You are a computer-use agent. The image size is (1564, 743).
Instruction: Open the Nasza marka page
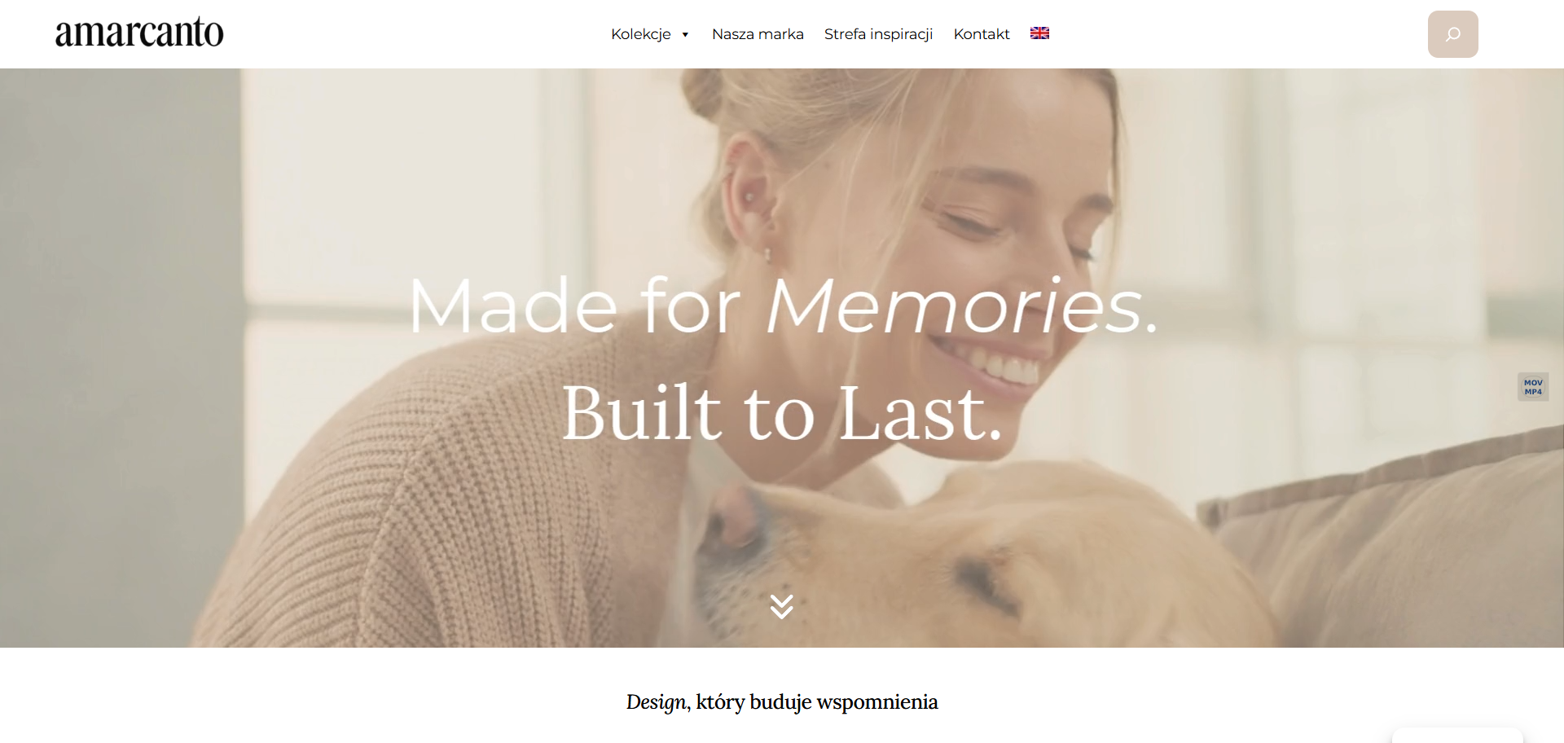(x=758, y=34)
